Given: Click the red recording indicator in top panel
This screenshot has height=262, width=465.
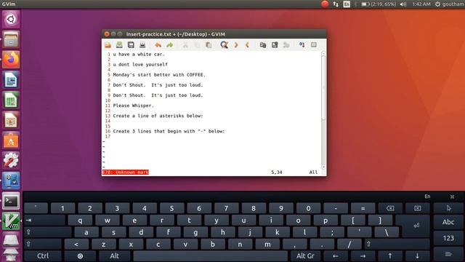Looking at the screenshot, I should point(325,4).
